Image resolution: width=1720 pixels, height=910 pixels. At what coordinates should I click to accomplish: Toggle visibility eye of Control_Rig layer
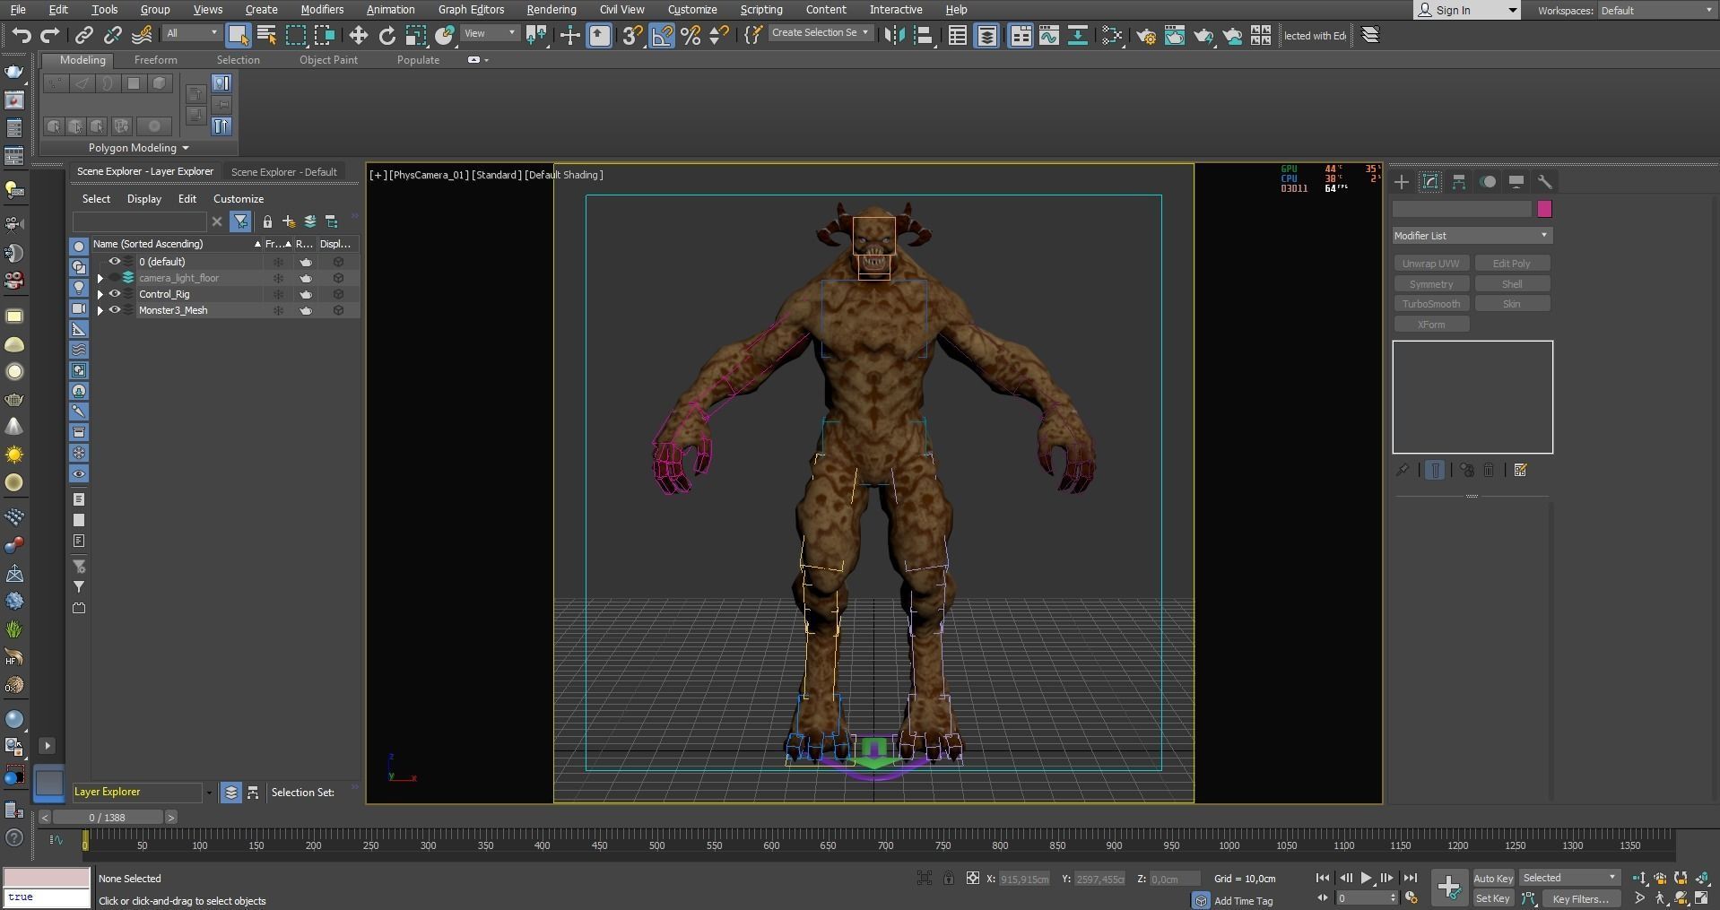pos(115,294)
